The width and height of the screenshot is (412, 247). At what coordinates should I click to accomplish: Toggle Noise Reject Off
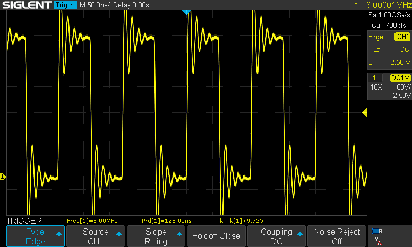point(337,236)
